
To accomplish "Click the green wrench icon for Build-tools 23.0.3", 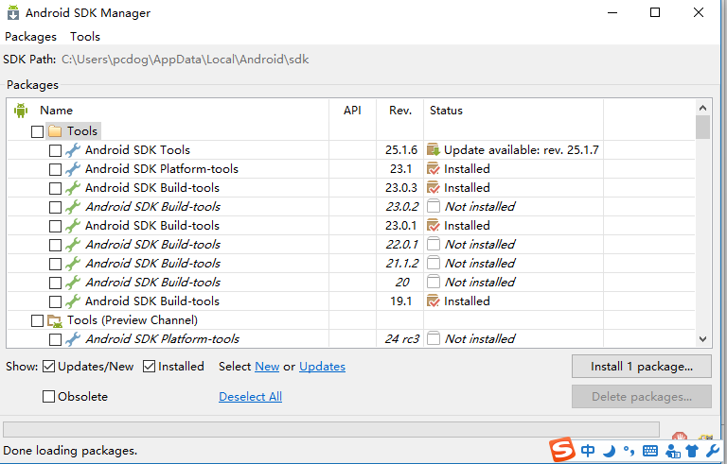I will click(x=72, y=188).
